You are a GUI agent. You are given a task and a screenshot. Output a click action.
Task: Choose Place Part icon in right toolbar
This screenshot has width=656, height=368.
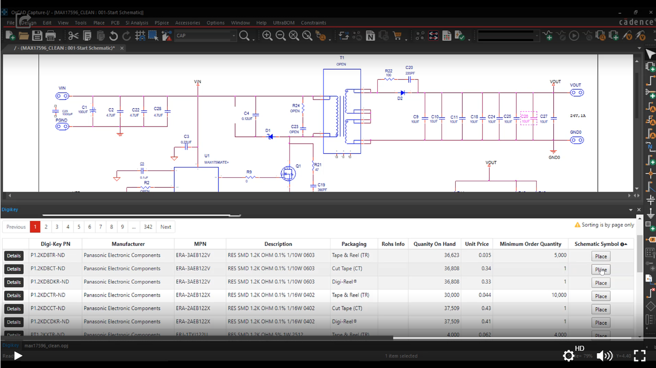(x=651, y=67)
